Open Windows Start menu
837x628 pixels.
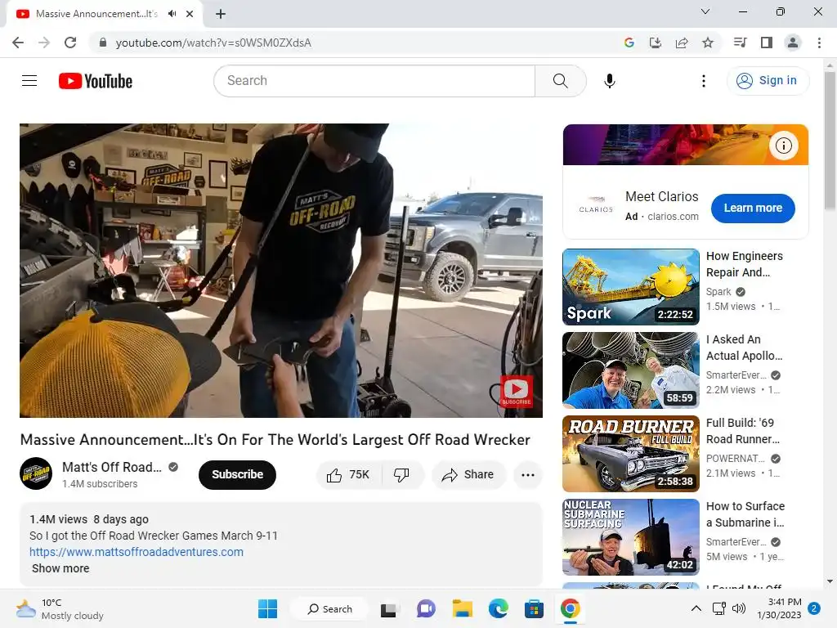(267, 608)
